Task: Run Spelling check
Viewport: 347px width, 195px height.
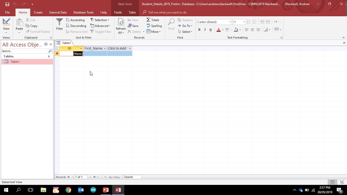Action: point(154,26)
